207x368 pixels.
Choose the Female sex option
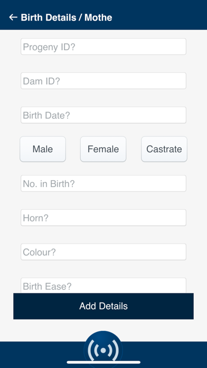pyautogui.click(x=103, y=149)
